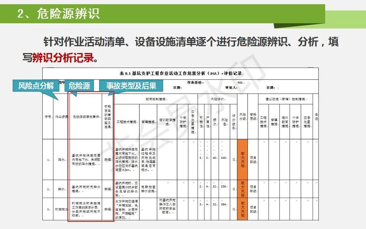Click "项目部级" in the 降水 row
Screen dimensions: 366x229
(x=253, y=160)
